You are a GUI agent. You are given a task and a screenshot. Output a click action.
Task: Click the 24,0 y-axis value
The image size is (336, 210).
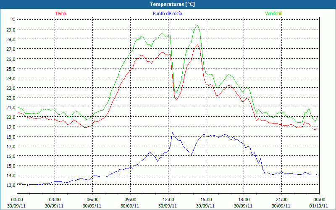[11, 79]
